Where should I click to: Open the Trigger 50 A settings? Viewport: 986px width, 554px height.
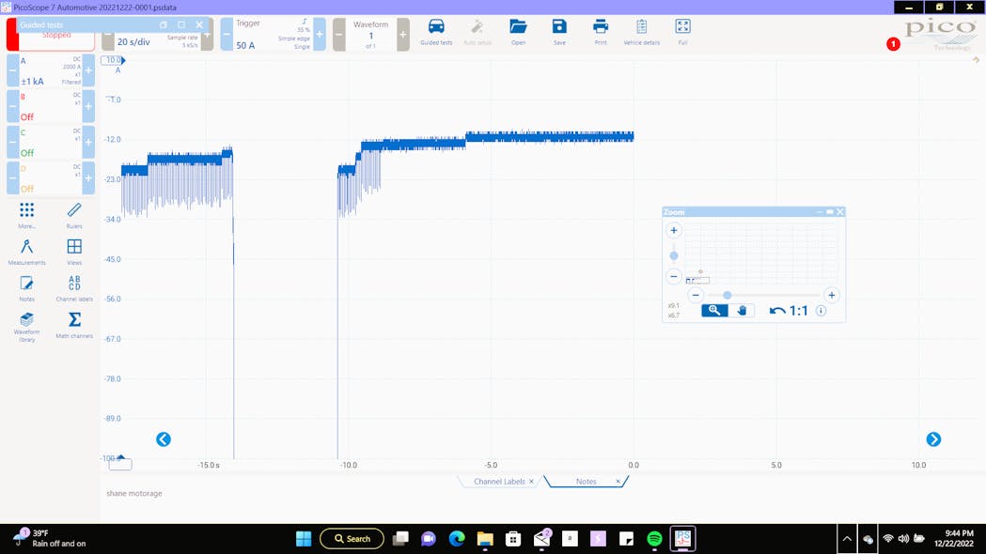(268, 35)
